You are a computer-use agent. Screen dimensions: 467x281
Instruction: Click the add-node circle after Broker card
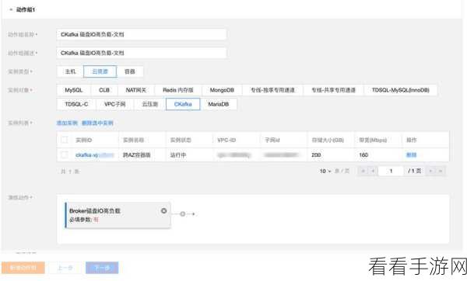pos(183,214)
